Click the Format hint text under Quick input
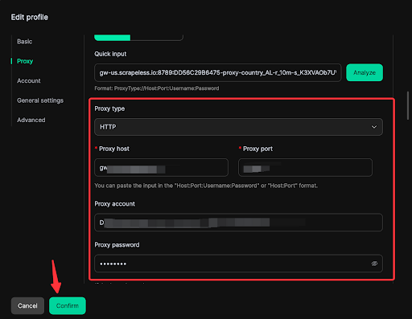The width and height of the screenshot is (412, 319). tap(157, 88)
